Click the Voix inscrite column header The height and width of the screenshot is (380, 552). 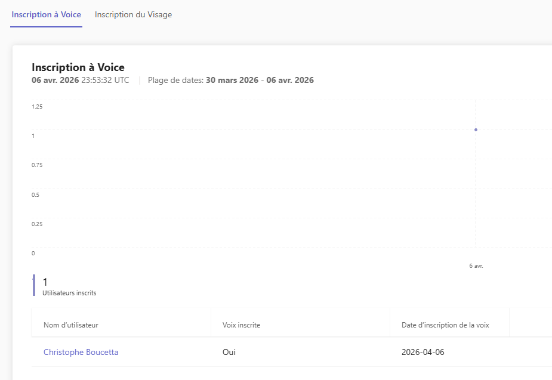pyautogui.click(x=241, y=325)
